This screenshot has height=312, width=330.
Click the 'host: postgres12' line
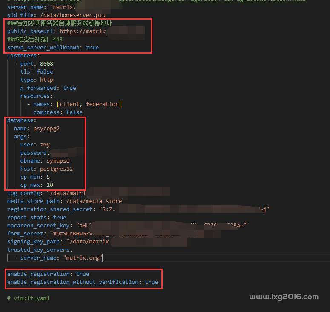coord(46,169)
